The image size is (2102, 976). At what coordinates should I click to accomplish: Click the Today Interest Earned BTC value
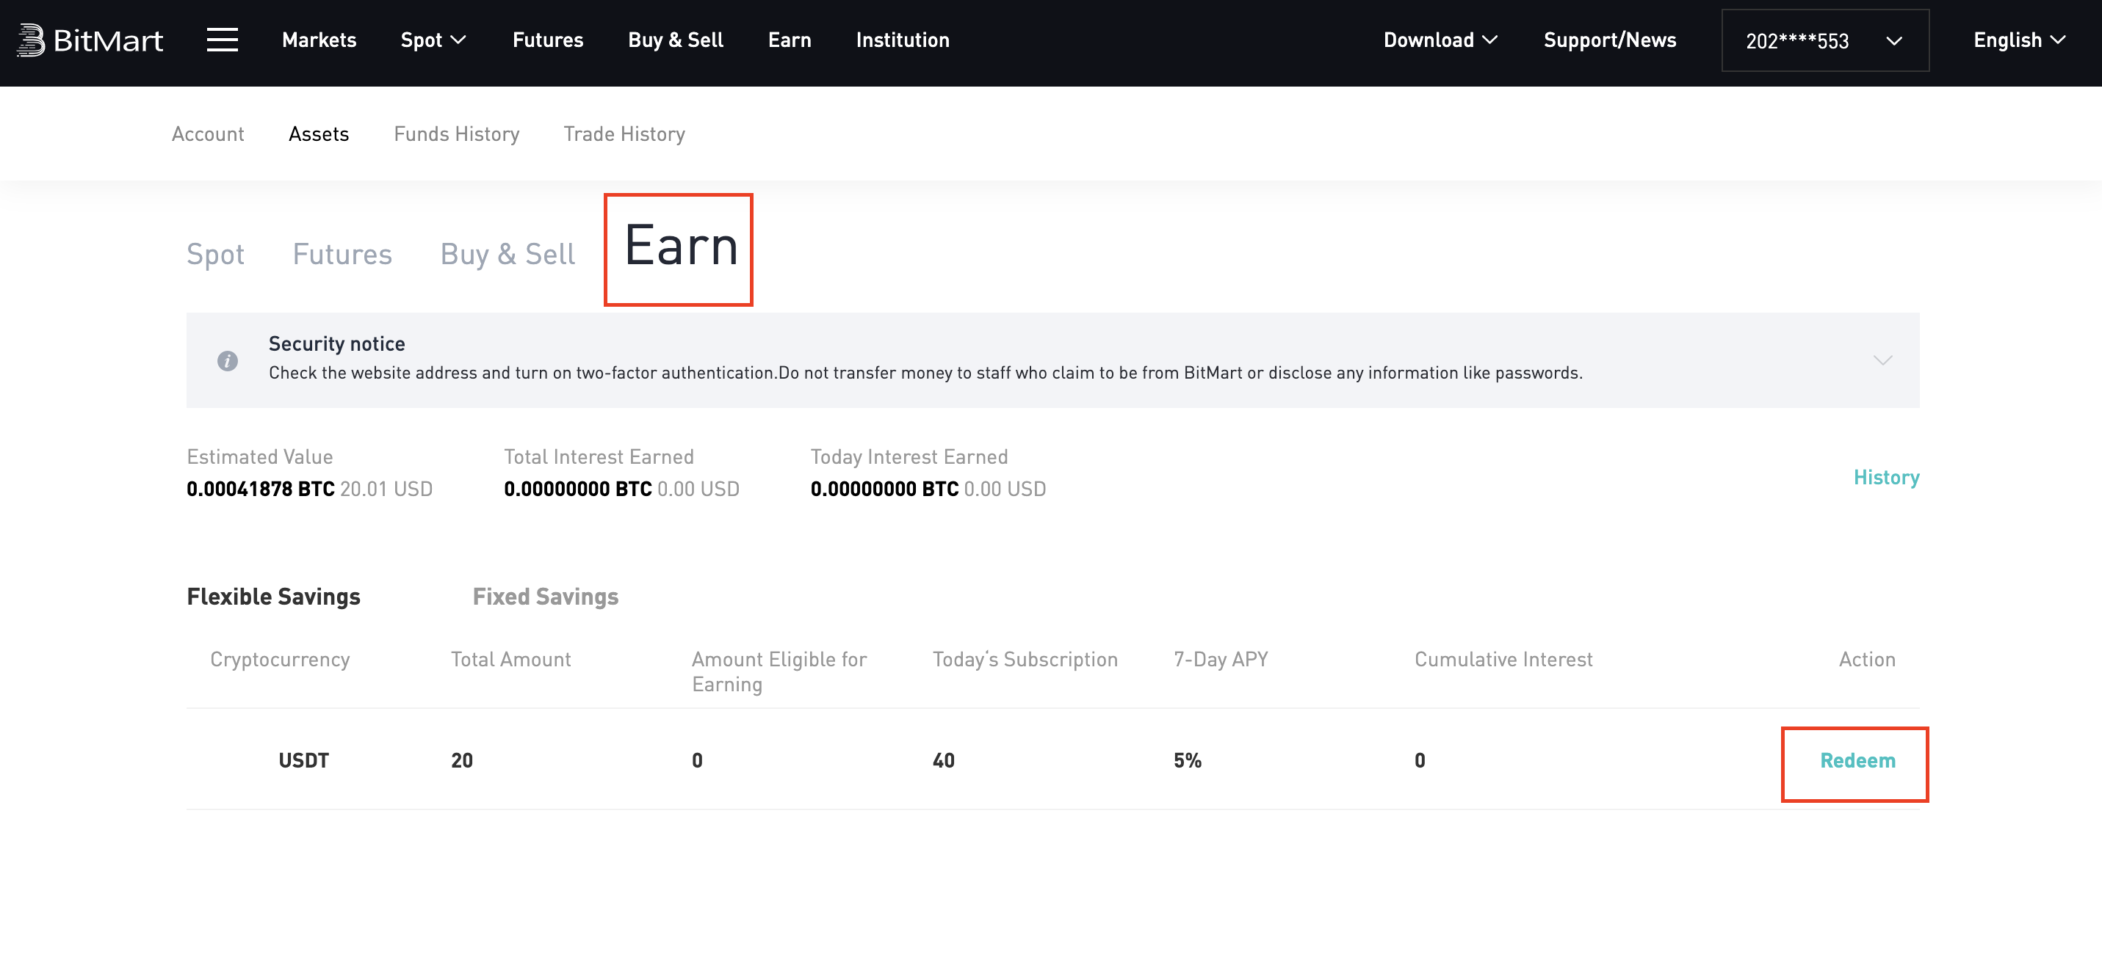tap(884, 489)
